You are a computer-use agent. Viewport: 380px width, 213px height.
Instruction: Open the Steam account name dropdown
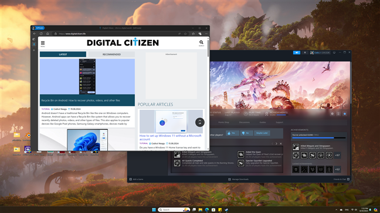pyautogui.click(x=320, y=53)
